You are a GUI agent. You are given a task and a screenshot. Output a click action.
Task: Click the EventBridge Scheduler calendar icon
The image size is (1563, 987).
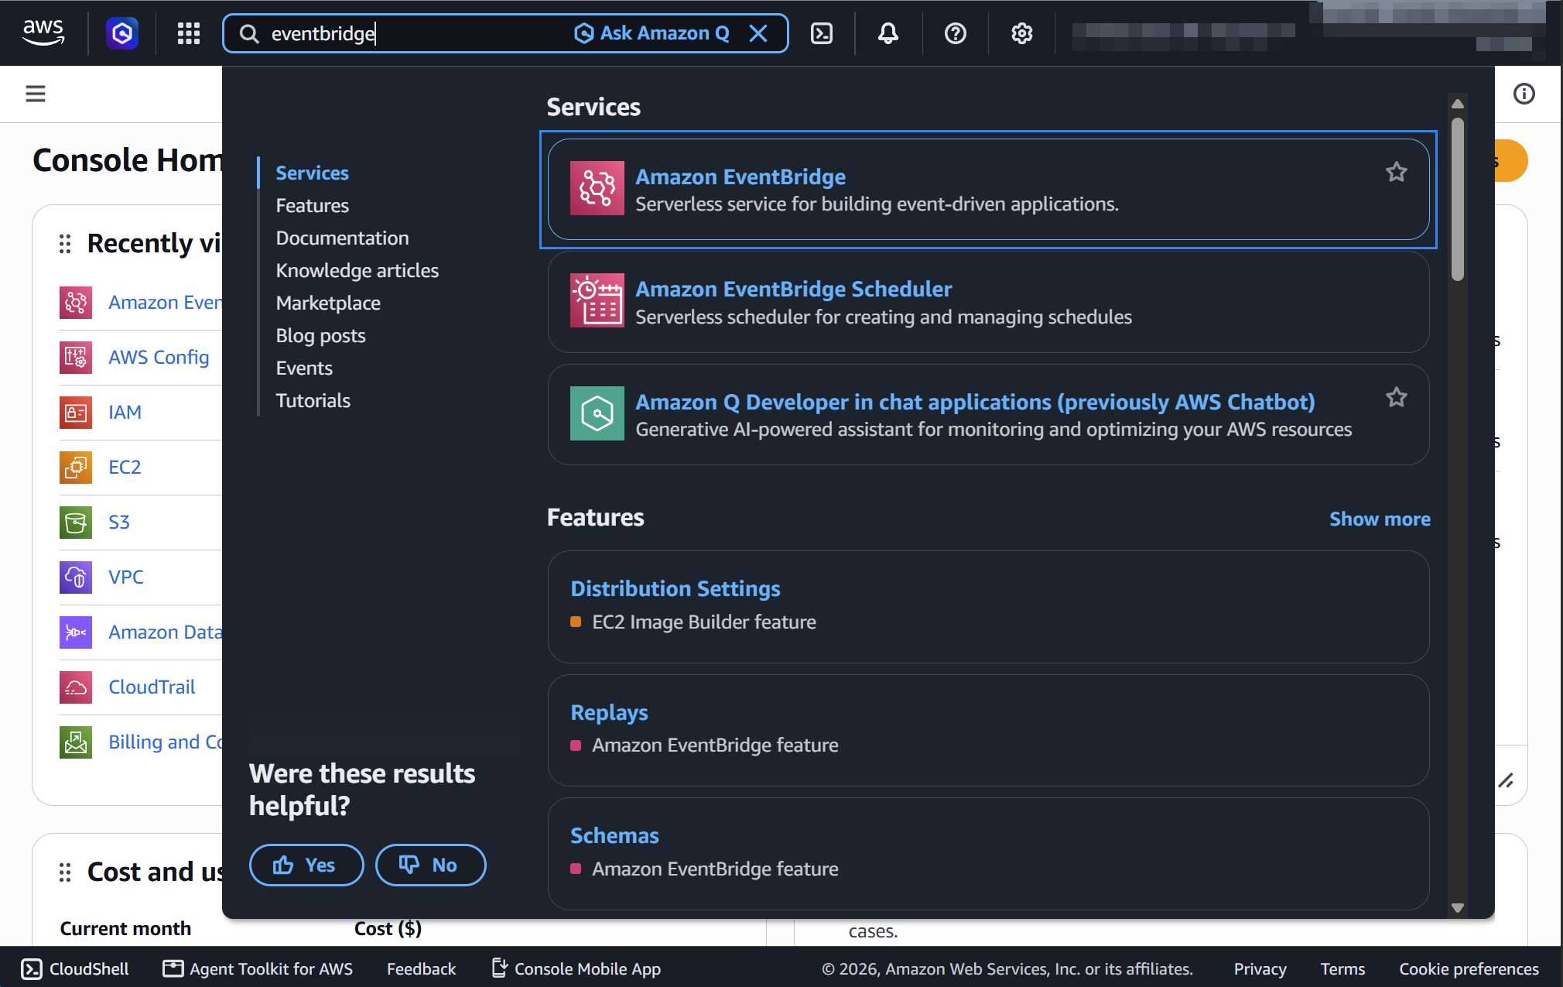point(597,300)
